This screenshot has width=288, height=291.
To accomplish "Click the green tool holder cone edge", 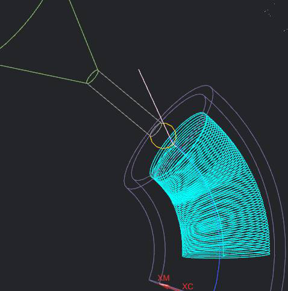I will [83, 34].
